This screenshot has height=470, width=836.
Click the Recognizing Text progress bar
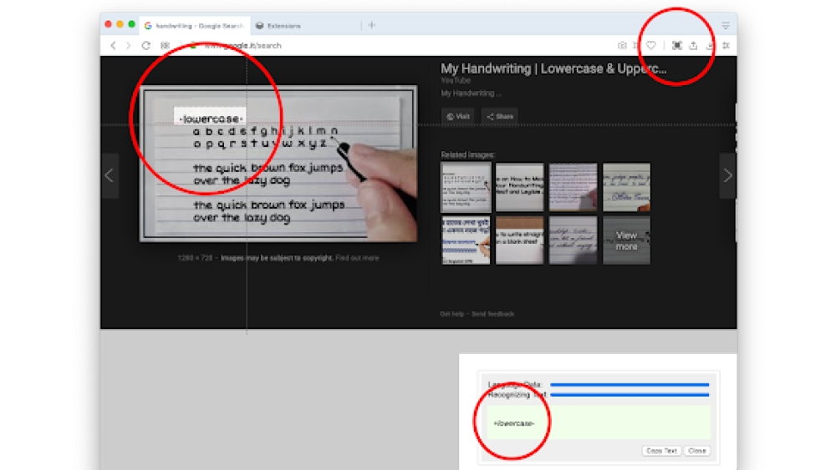click(630, 395)
